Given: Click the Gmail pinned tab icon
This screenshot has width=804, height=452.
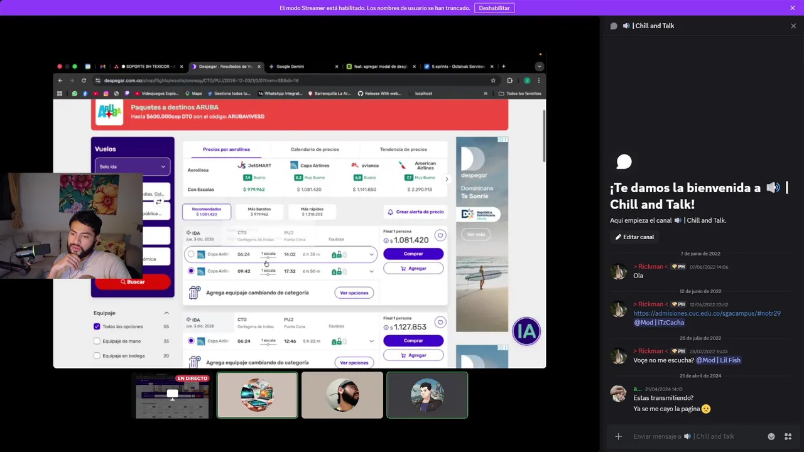Looking at the screenshot, I should 102,66.
